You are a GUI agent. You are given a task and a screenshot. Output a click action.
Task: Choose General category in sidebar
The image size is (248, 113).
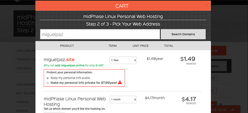22,111
